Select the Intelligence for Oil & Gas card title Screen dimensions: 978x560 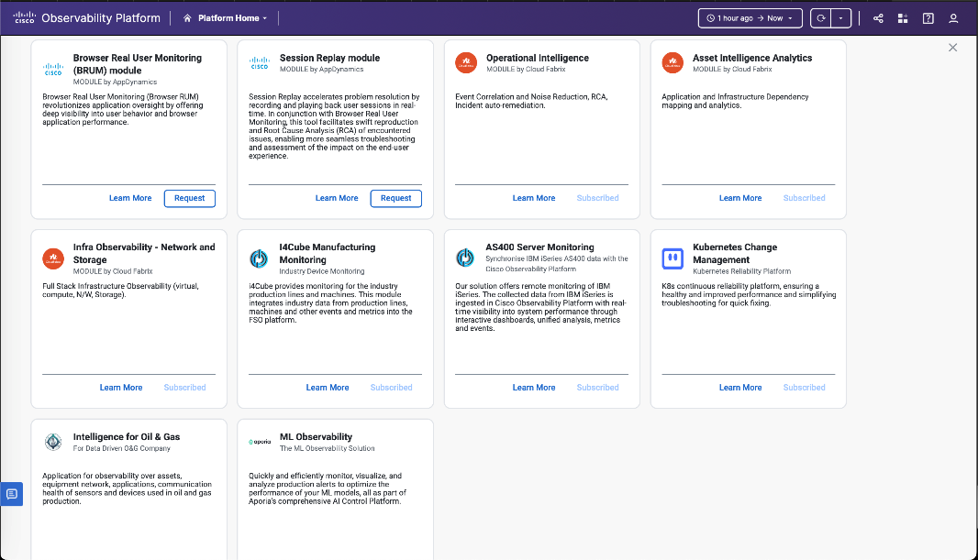[x=127, y=437]
